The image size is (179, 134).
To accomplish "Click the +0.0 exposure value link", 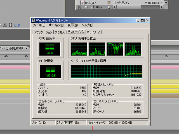I will 17,25.
